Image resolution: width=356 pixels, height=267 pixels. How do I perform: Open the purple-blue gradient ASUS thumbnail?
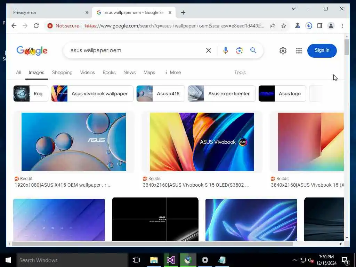point(59,220)
